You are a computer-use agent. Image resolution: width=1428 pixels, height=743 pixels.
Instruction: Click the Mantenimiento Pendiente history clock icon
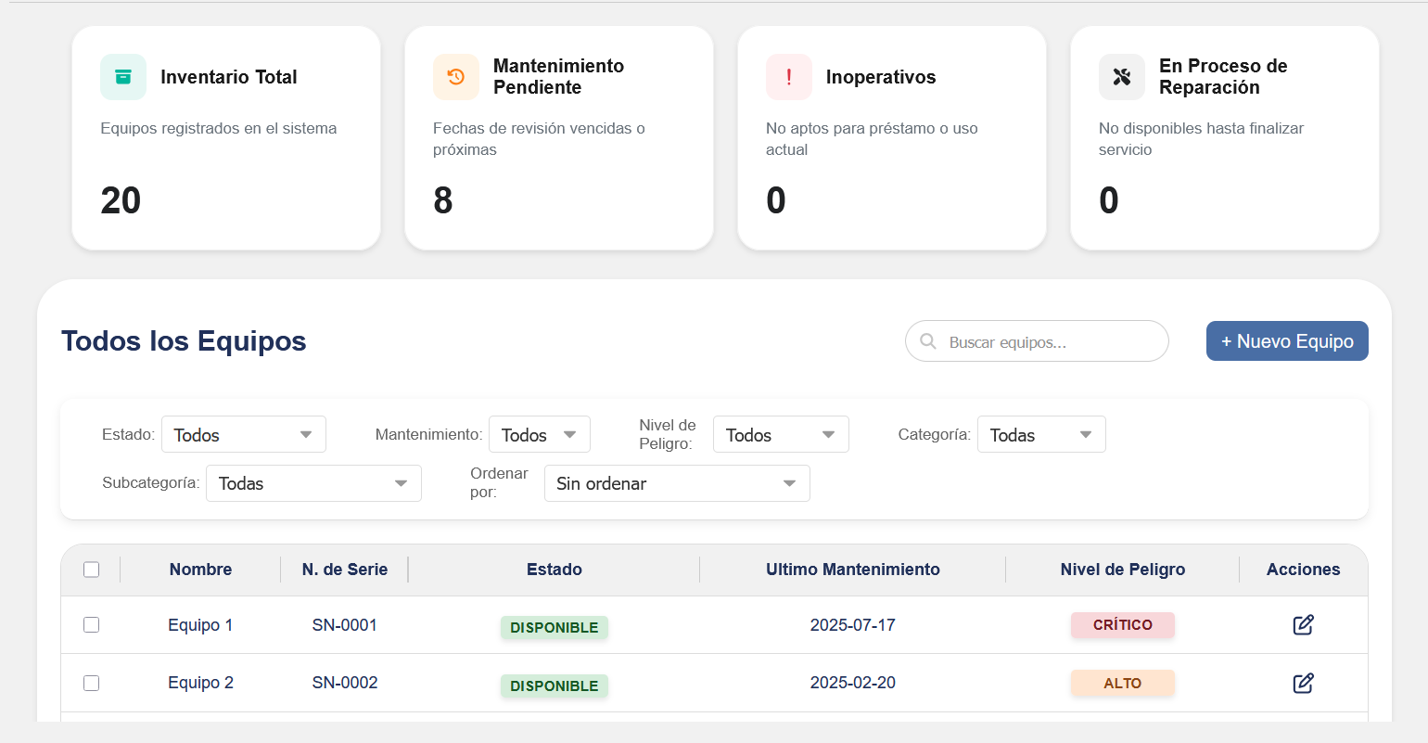click(455, 77)
